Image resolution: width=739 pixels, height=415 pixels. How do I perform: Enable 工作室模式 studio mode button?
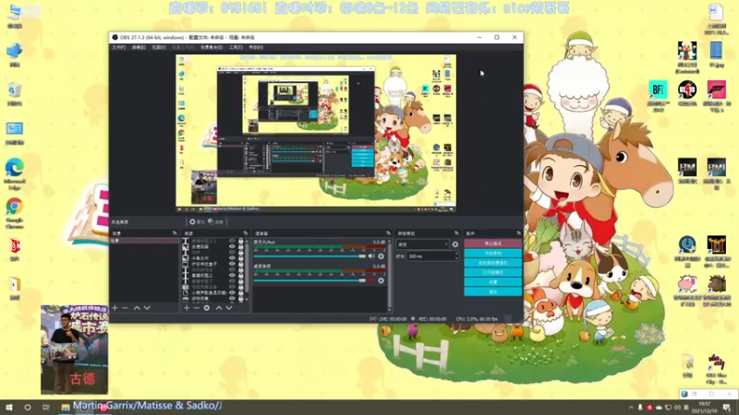click(x=493, y=272)
